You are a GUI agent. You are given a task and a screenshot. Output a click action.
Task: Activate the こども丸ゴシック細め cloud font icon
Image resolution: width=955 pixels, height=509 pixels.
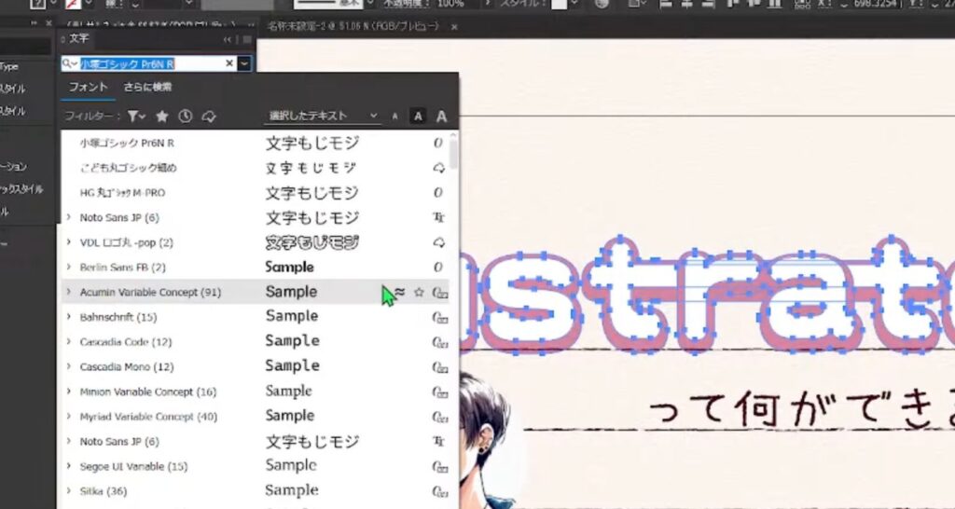(438, 168)
